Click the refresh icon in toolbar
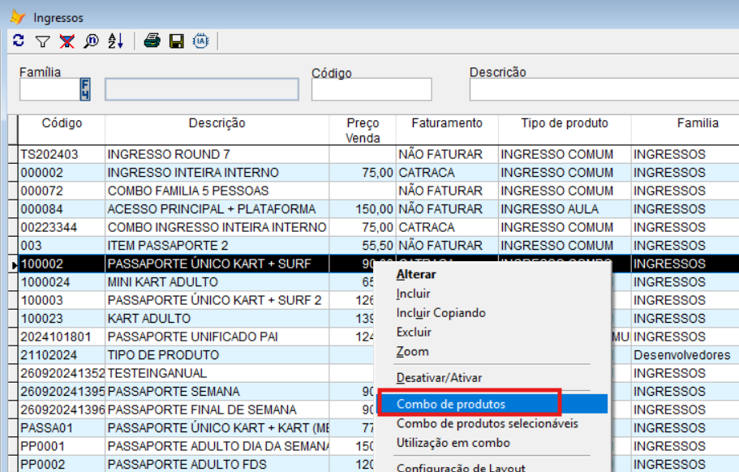The width and height of the screenshot is (739, 472). (x=19, y=41)
